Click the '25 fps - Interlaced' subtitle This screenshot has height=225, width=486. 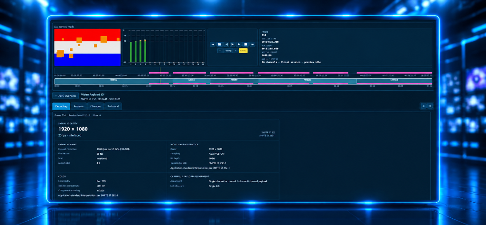70,135
